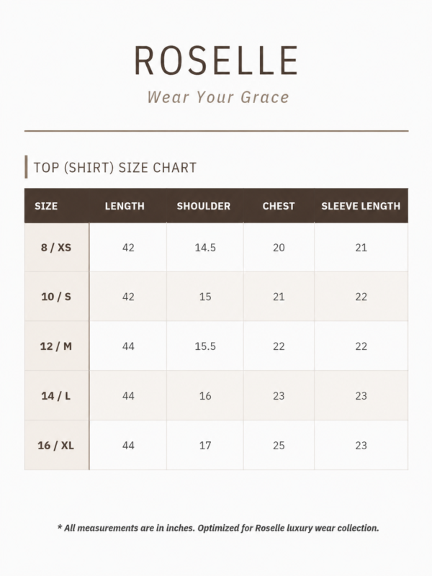Viewport: 432px width, 576px height.
Task: Click the 15.5 shoulder value for M
Action: tap(205, 346)
